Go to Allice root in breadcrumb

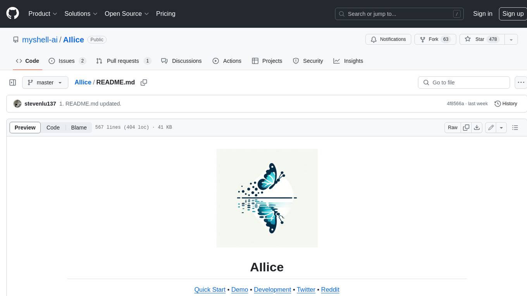point(83,82)
